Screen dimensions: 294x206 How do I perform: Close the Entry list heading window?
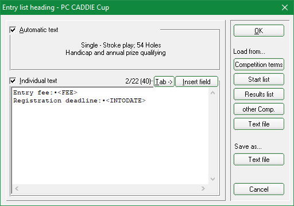(285, 7)
